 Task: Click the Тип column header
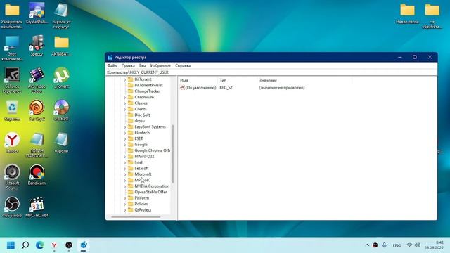click(237, 81)
